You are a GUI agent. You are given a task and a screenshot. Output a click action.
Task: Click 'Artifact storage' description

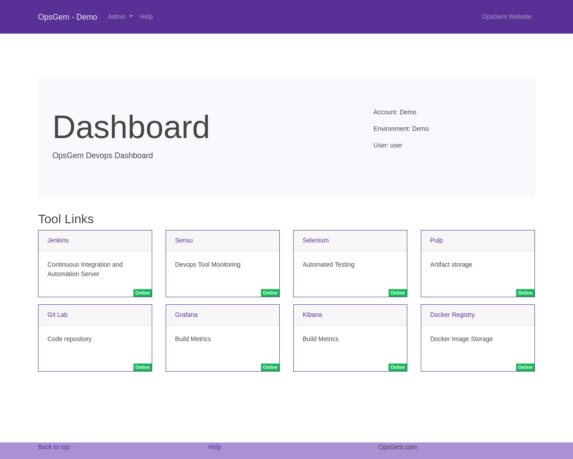pos(451,264)
